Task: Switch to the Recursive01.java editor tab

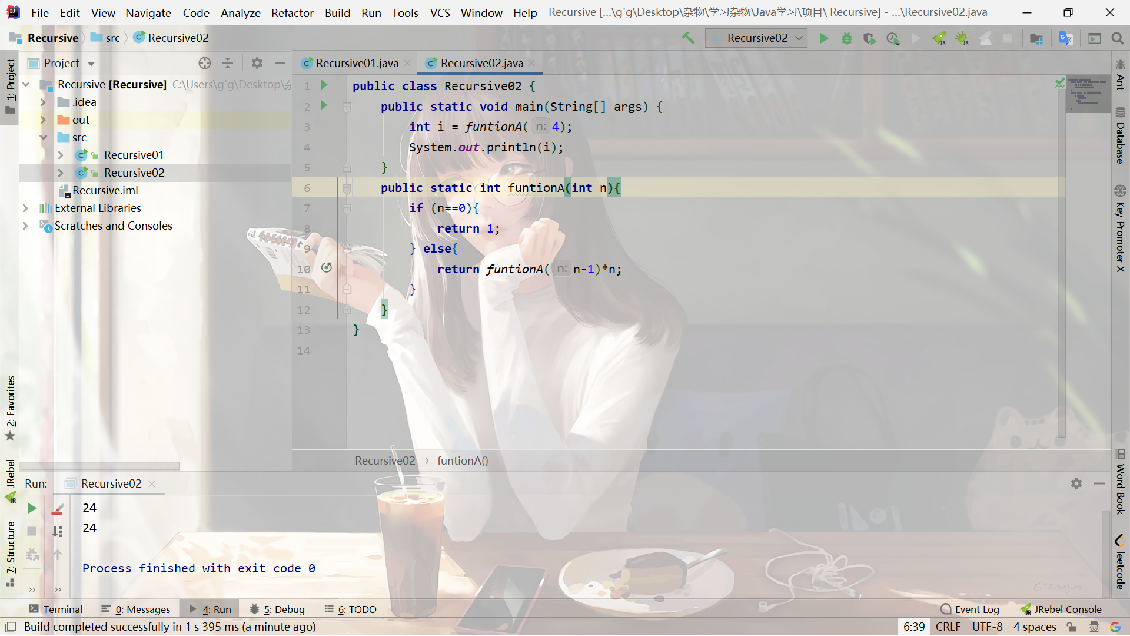Action: click(357, 63)
